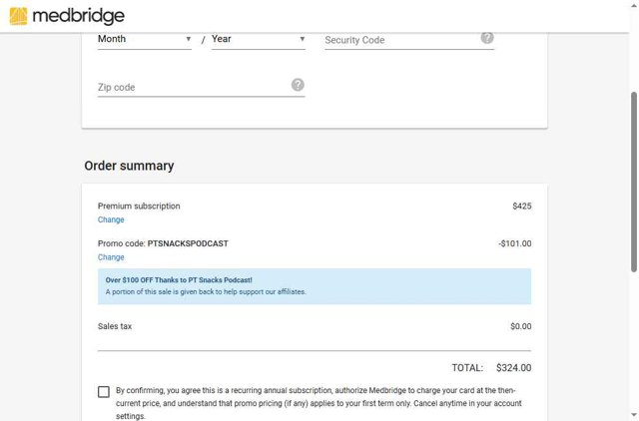Click the Security Code help icon
Screen dimensions: 639x421
(487, 38)
